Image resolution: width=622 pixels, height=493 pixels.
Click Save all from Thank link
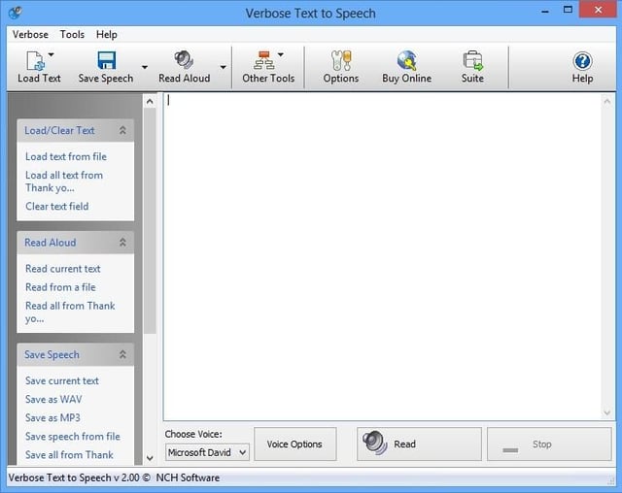69,454
